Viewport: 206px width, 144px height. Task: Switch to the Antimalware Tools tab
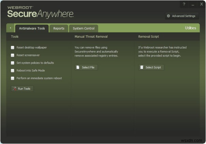(x=32, y=29)
